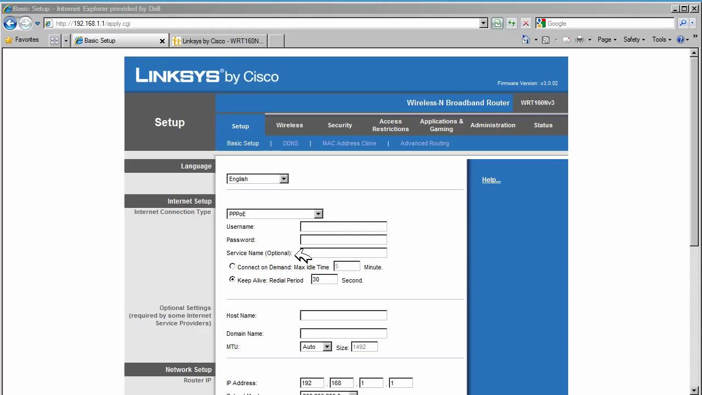
Task: Open a new blank tab
Action: pos(276,41)
